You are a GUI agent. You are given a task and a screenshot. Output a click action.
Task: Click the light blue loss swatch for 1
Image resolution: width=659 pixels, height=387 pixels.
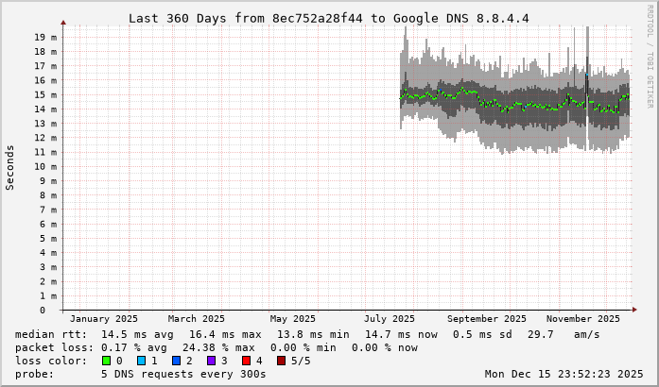pos(141,361)
